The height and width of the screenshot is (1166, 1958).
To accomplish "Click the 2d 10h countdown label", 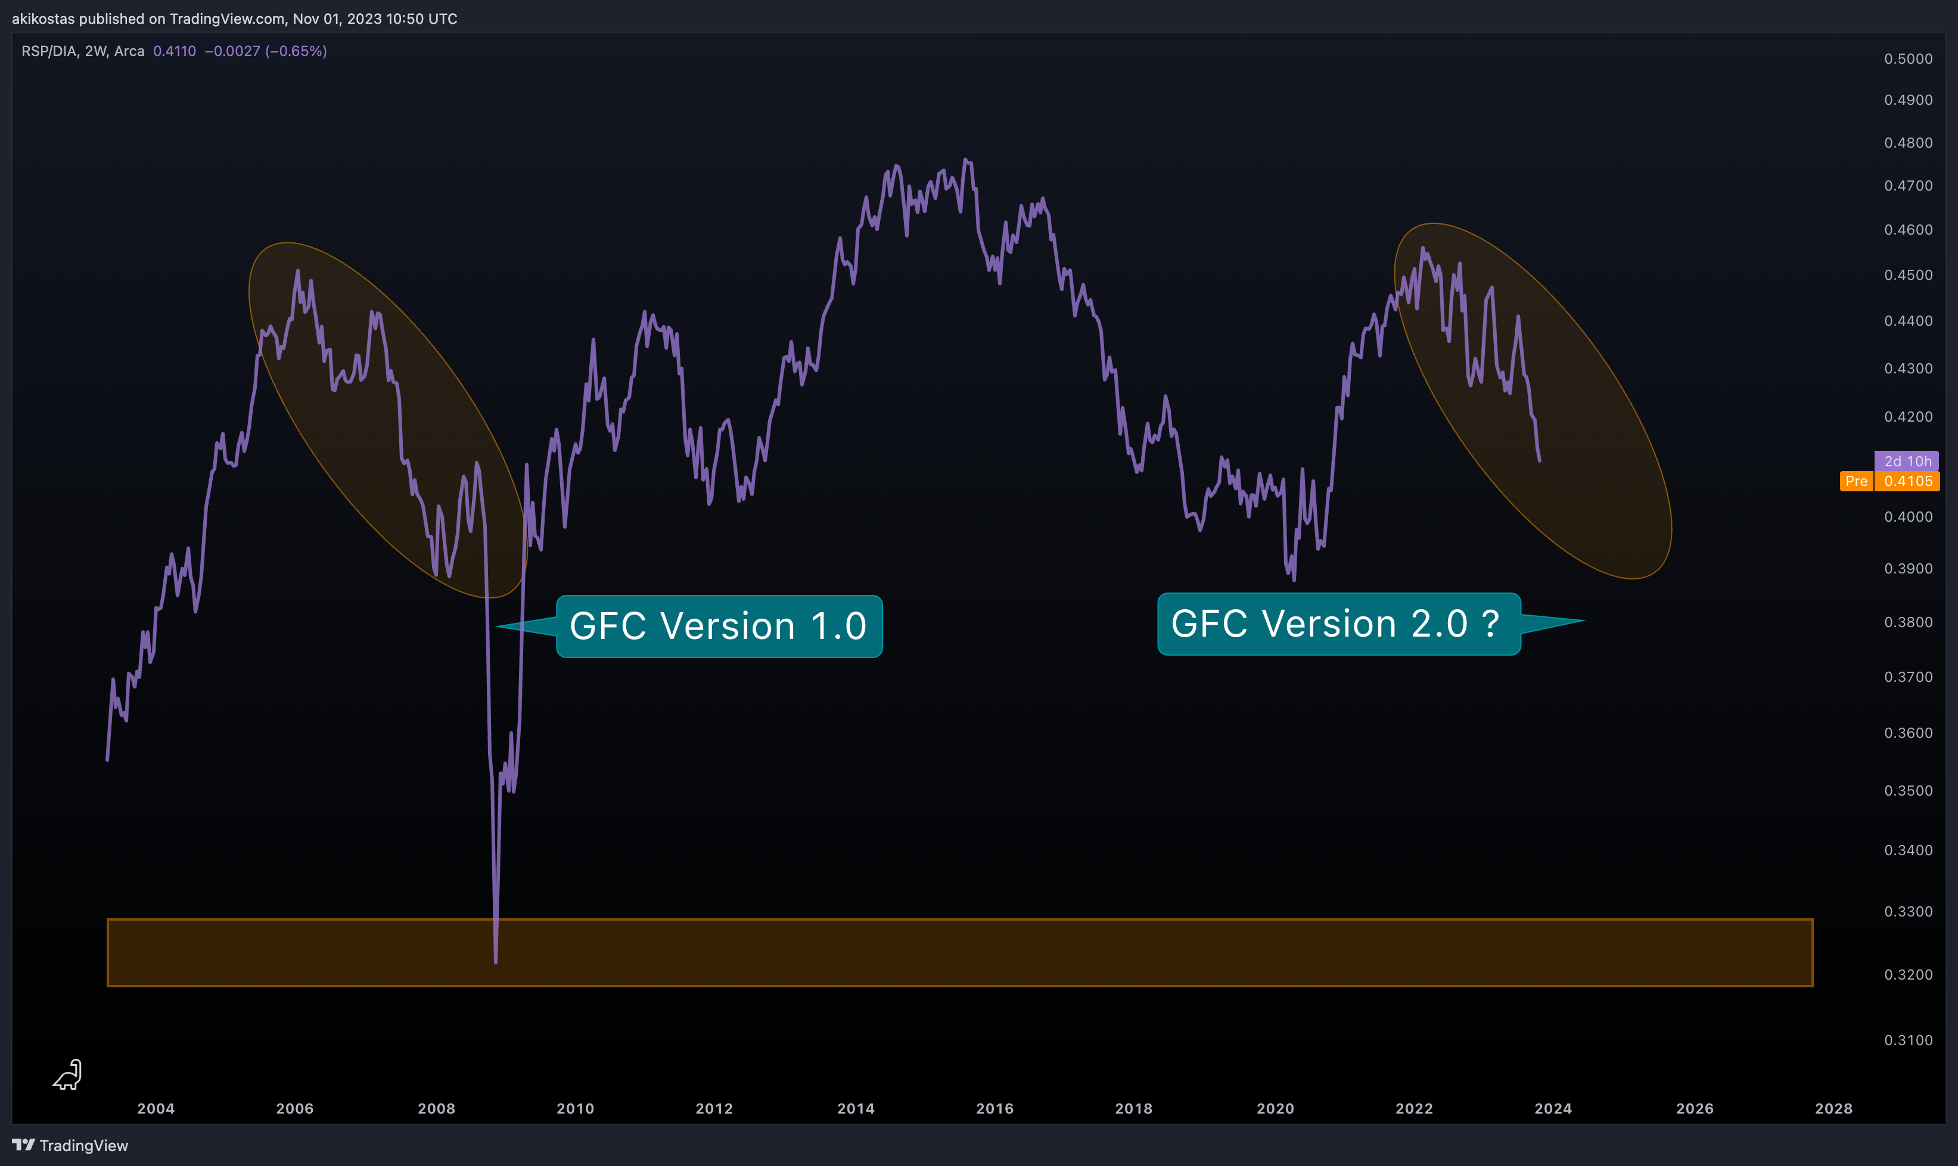I will (1907, 461).
